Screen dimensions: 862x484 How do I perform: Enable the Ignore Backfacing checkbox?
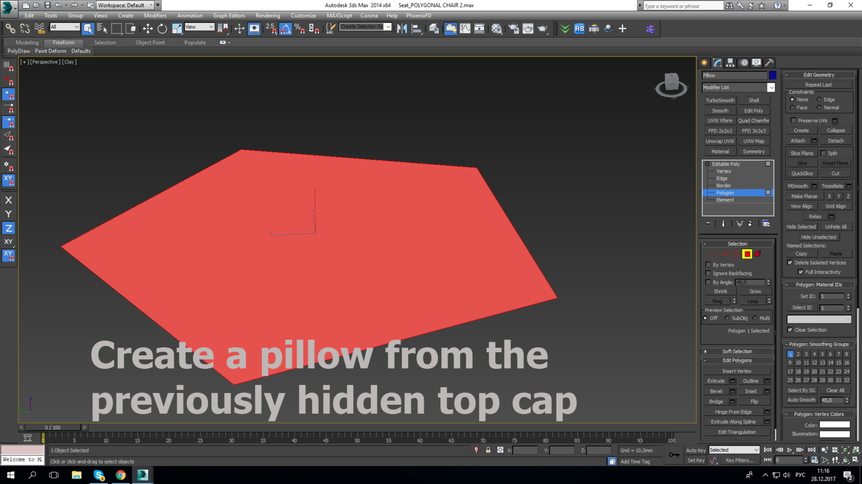pos(708,274)
